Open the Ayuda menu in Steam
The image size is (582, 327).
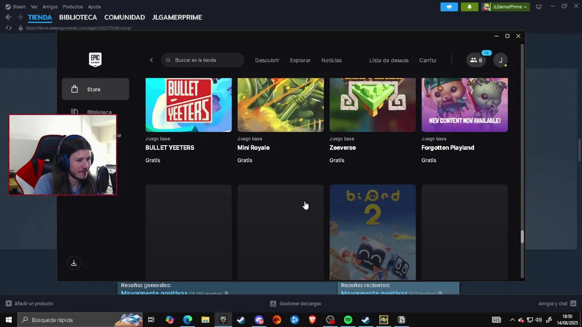tap(94, 7)
